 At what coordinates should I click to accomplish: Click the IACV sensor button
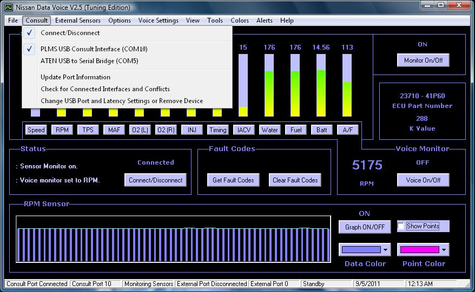click(x=244, y=130)
